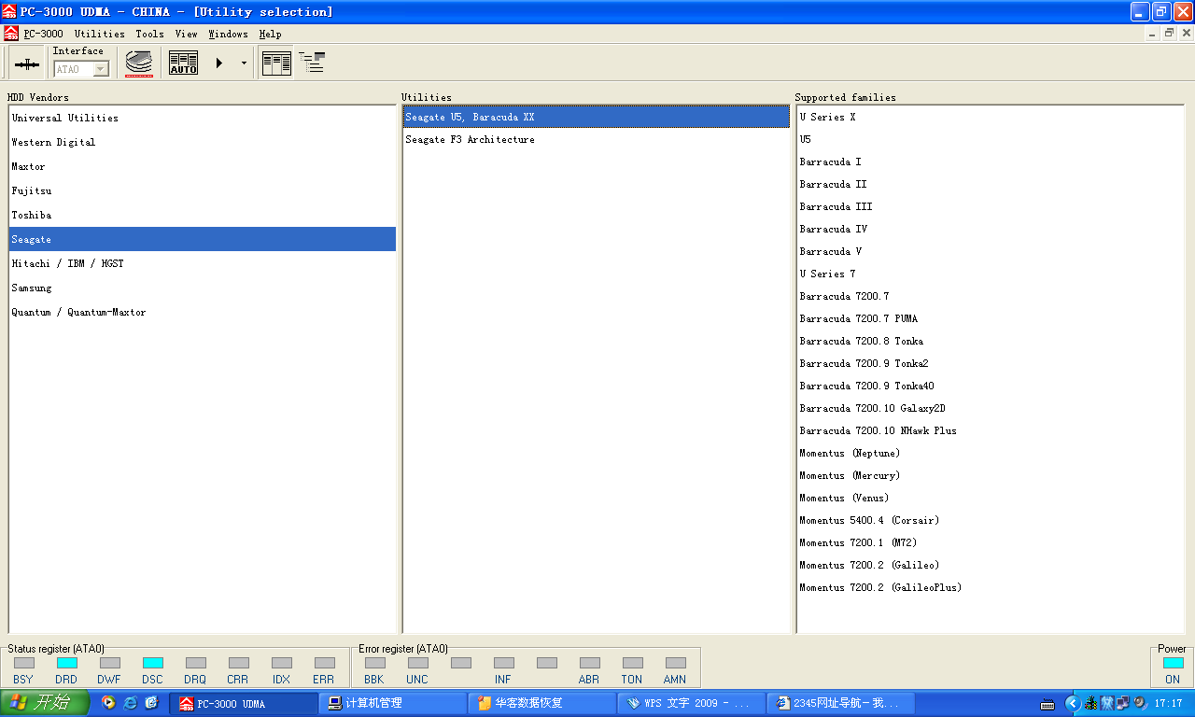Screen dimensions: 1195x717
Task: Open the View menu
Action: click(x=187, y=34)
